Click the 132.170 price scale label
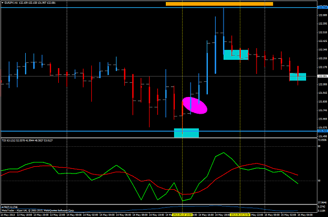The height and width of the screenshot is (217, 328). click(x=323, y=67)
